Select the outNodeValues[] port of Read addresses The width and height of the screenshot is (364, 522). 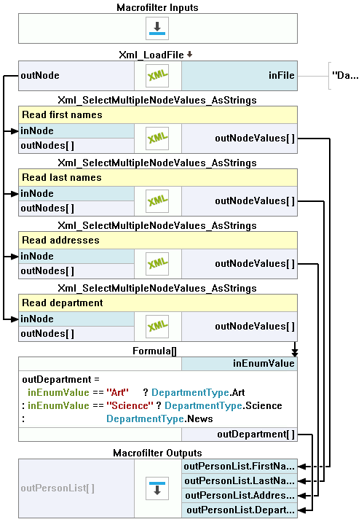point(240,263)
